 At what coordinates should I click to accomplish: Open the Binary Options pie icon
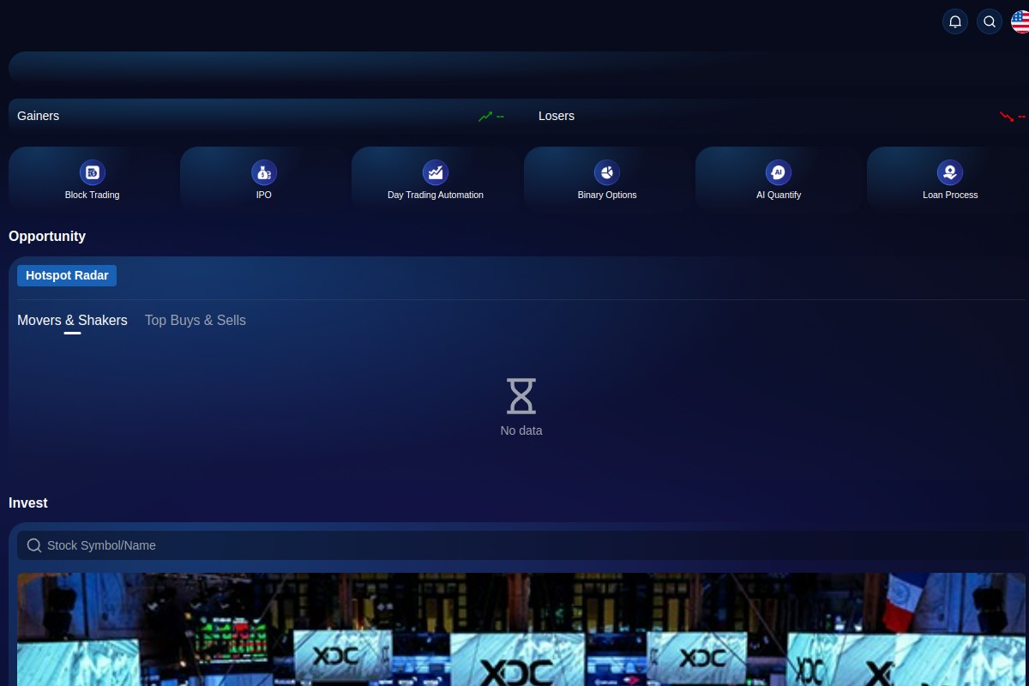(x=607, y=172)
